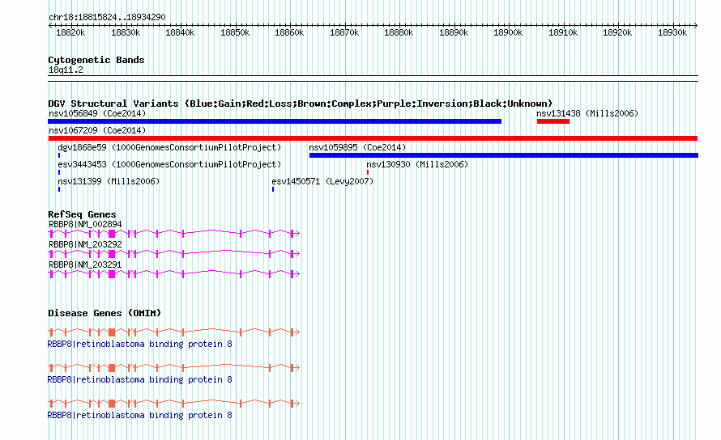This screenshot has width=721, height=440.
Task: Open the esv3443453 variant label
Action: (169, 164)
